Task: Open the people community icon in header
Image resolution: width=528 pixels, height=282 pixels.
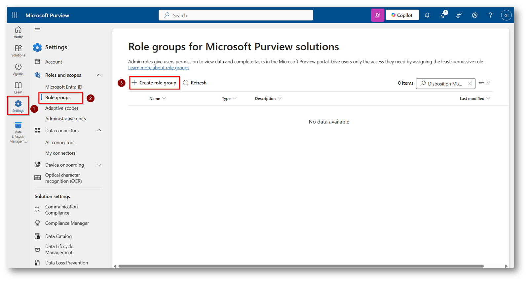Action: pyautogui.click(x=459, y=15)
